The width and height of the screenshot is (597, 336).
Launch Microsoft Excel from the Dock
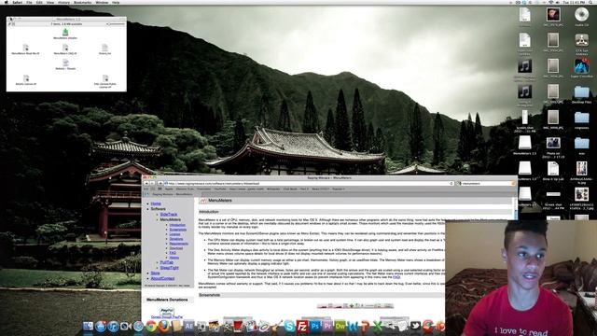pyautogui.click(x=378, y=326)
